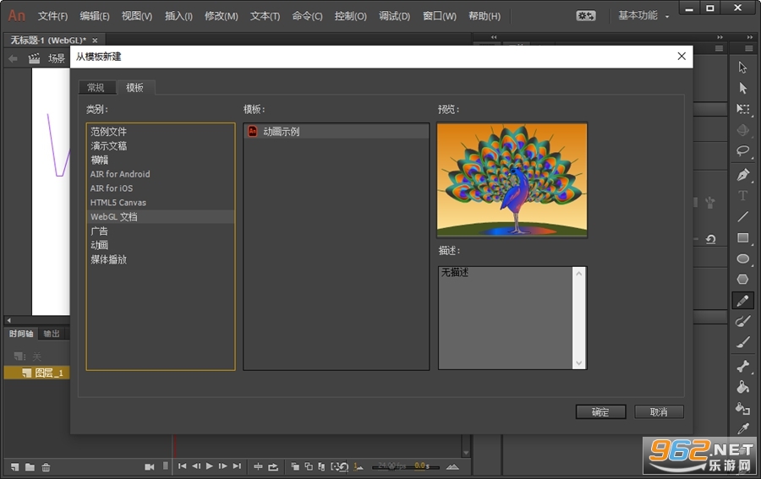Screen dimensions: 761x479
Task: Open the 基本功能 workspace dropdown
Action: click(643, 15)
